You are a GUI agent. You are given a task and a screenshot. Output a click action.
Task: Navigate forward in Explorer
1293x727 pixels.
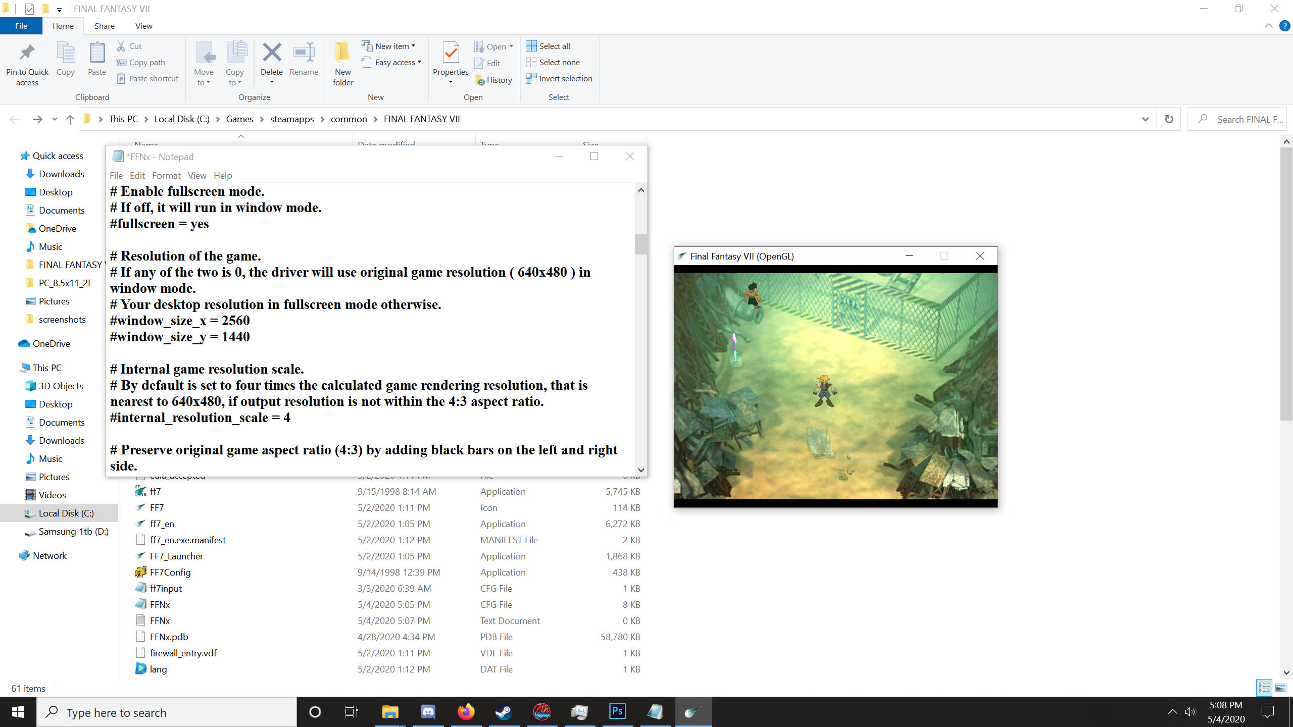point(37,119)
